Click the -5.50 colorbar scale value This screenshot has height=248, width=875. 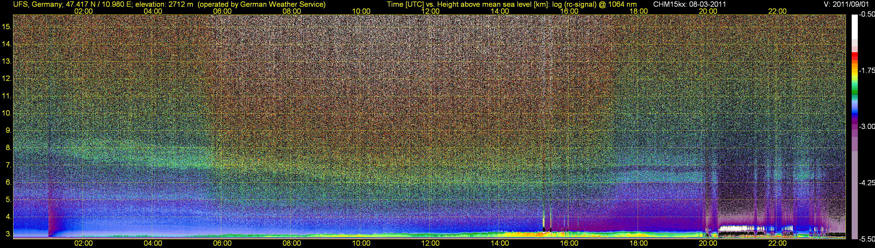(867, 239)
